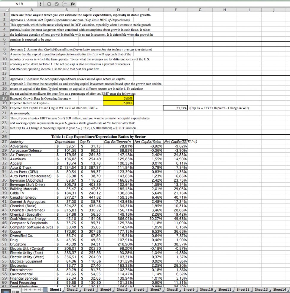Click the Enter checkmark icon beside the formula bar
Image resolution: width=290 pixels, height=293 pixels.
(x=57, y=4)
